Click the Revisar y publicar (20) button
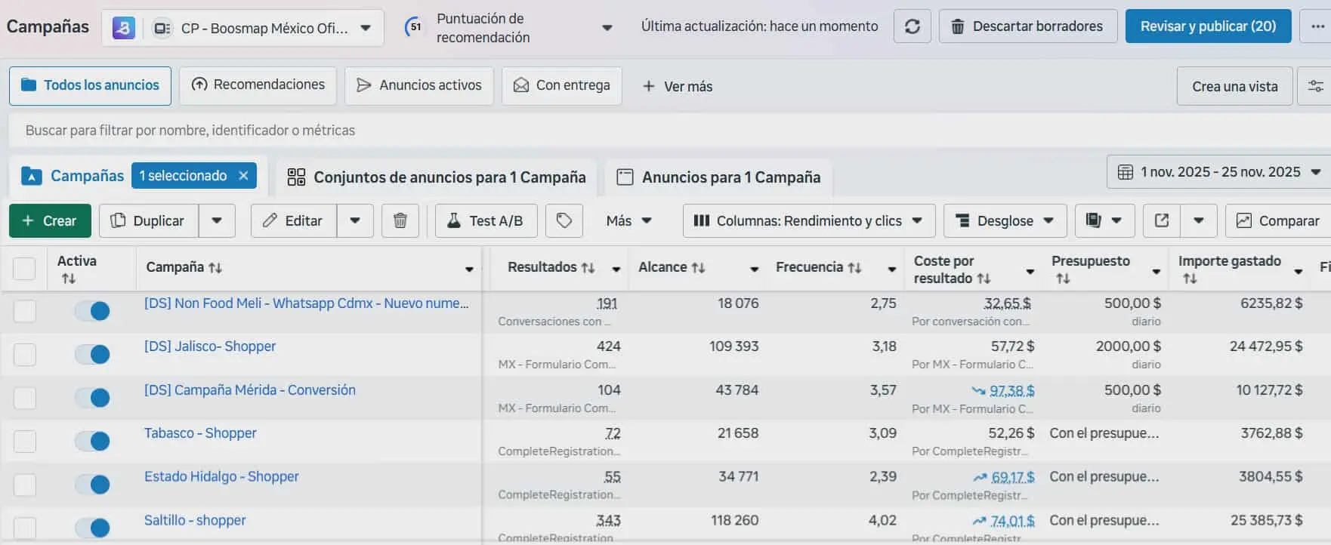Screen dimensions: 1331x545 point(1207,26)
